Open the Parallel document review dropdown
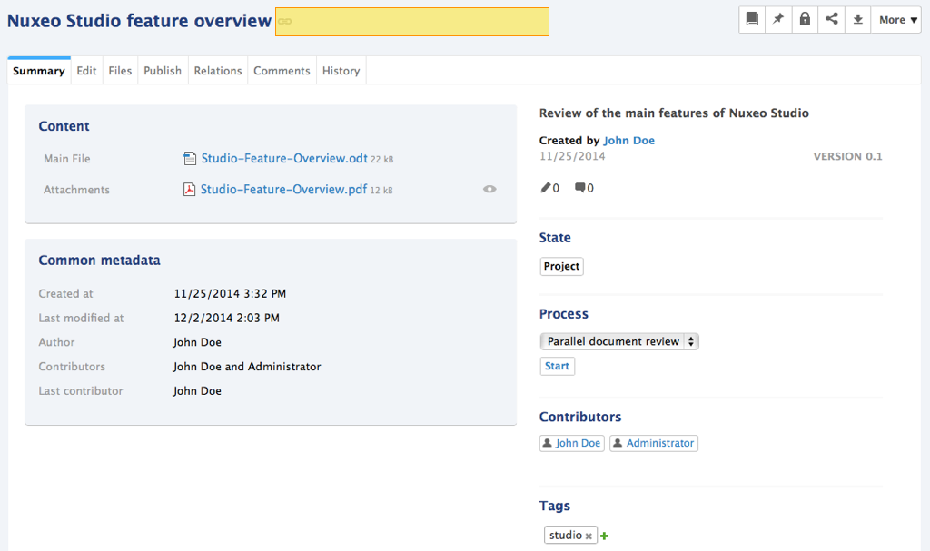This screenshot has height=551, width=930. pyautogui.click(x=619, y=341)
